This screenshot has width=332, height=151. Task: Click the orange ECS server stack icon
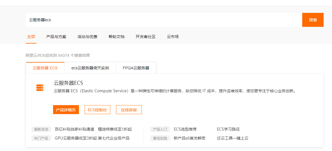[x=40, y=88]
